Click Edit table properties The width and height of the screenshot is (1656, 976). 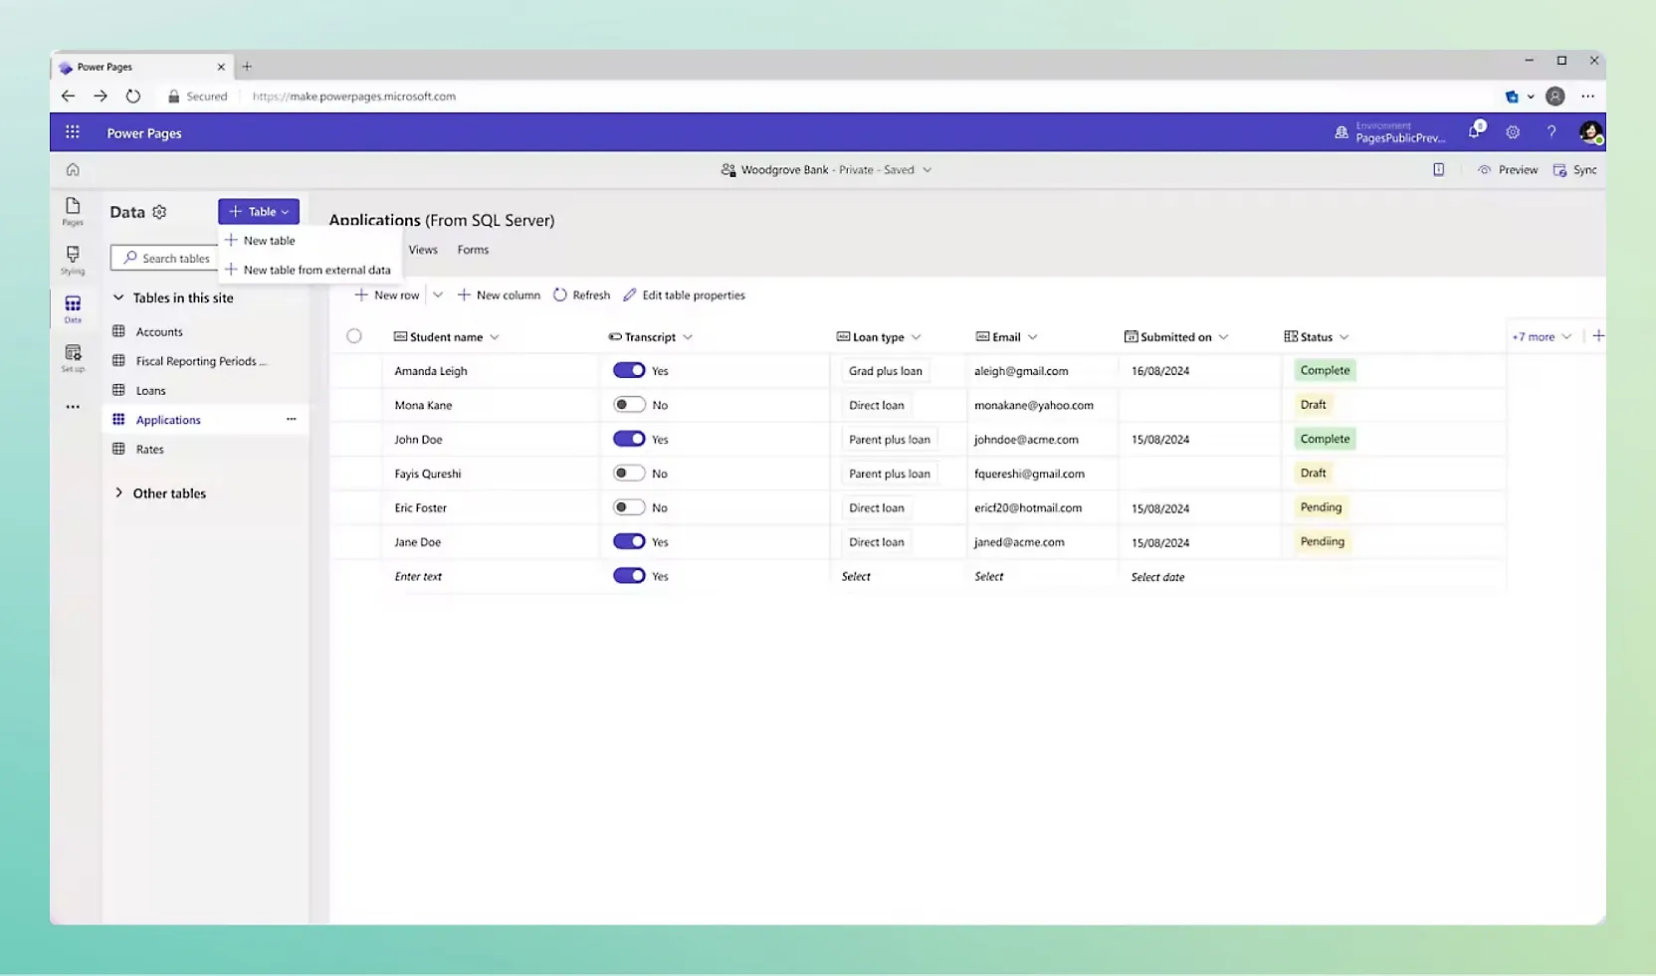684,295
